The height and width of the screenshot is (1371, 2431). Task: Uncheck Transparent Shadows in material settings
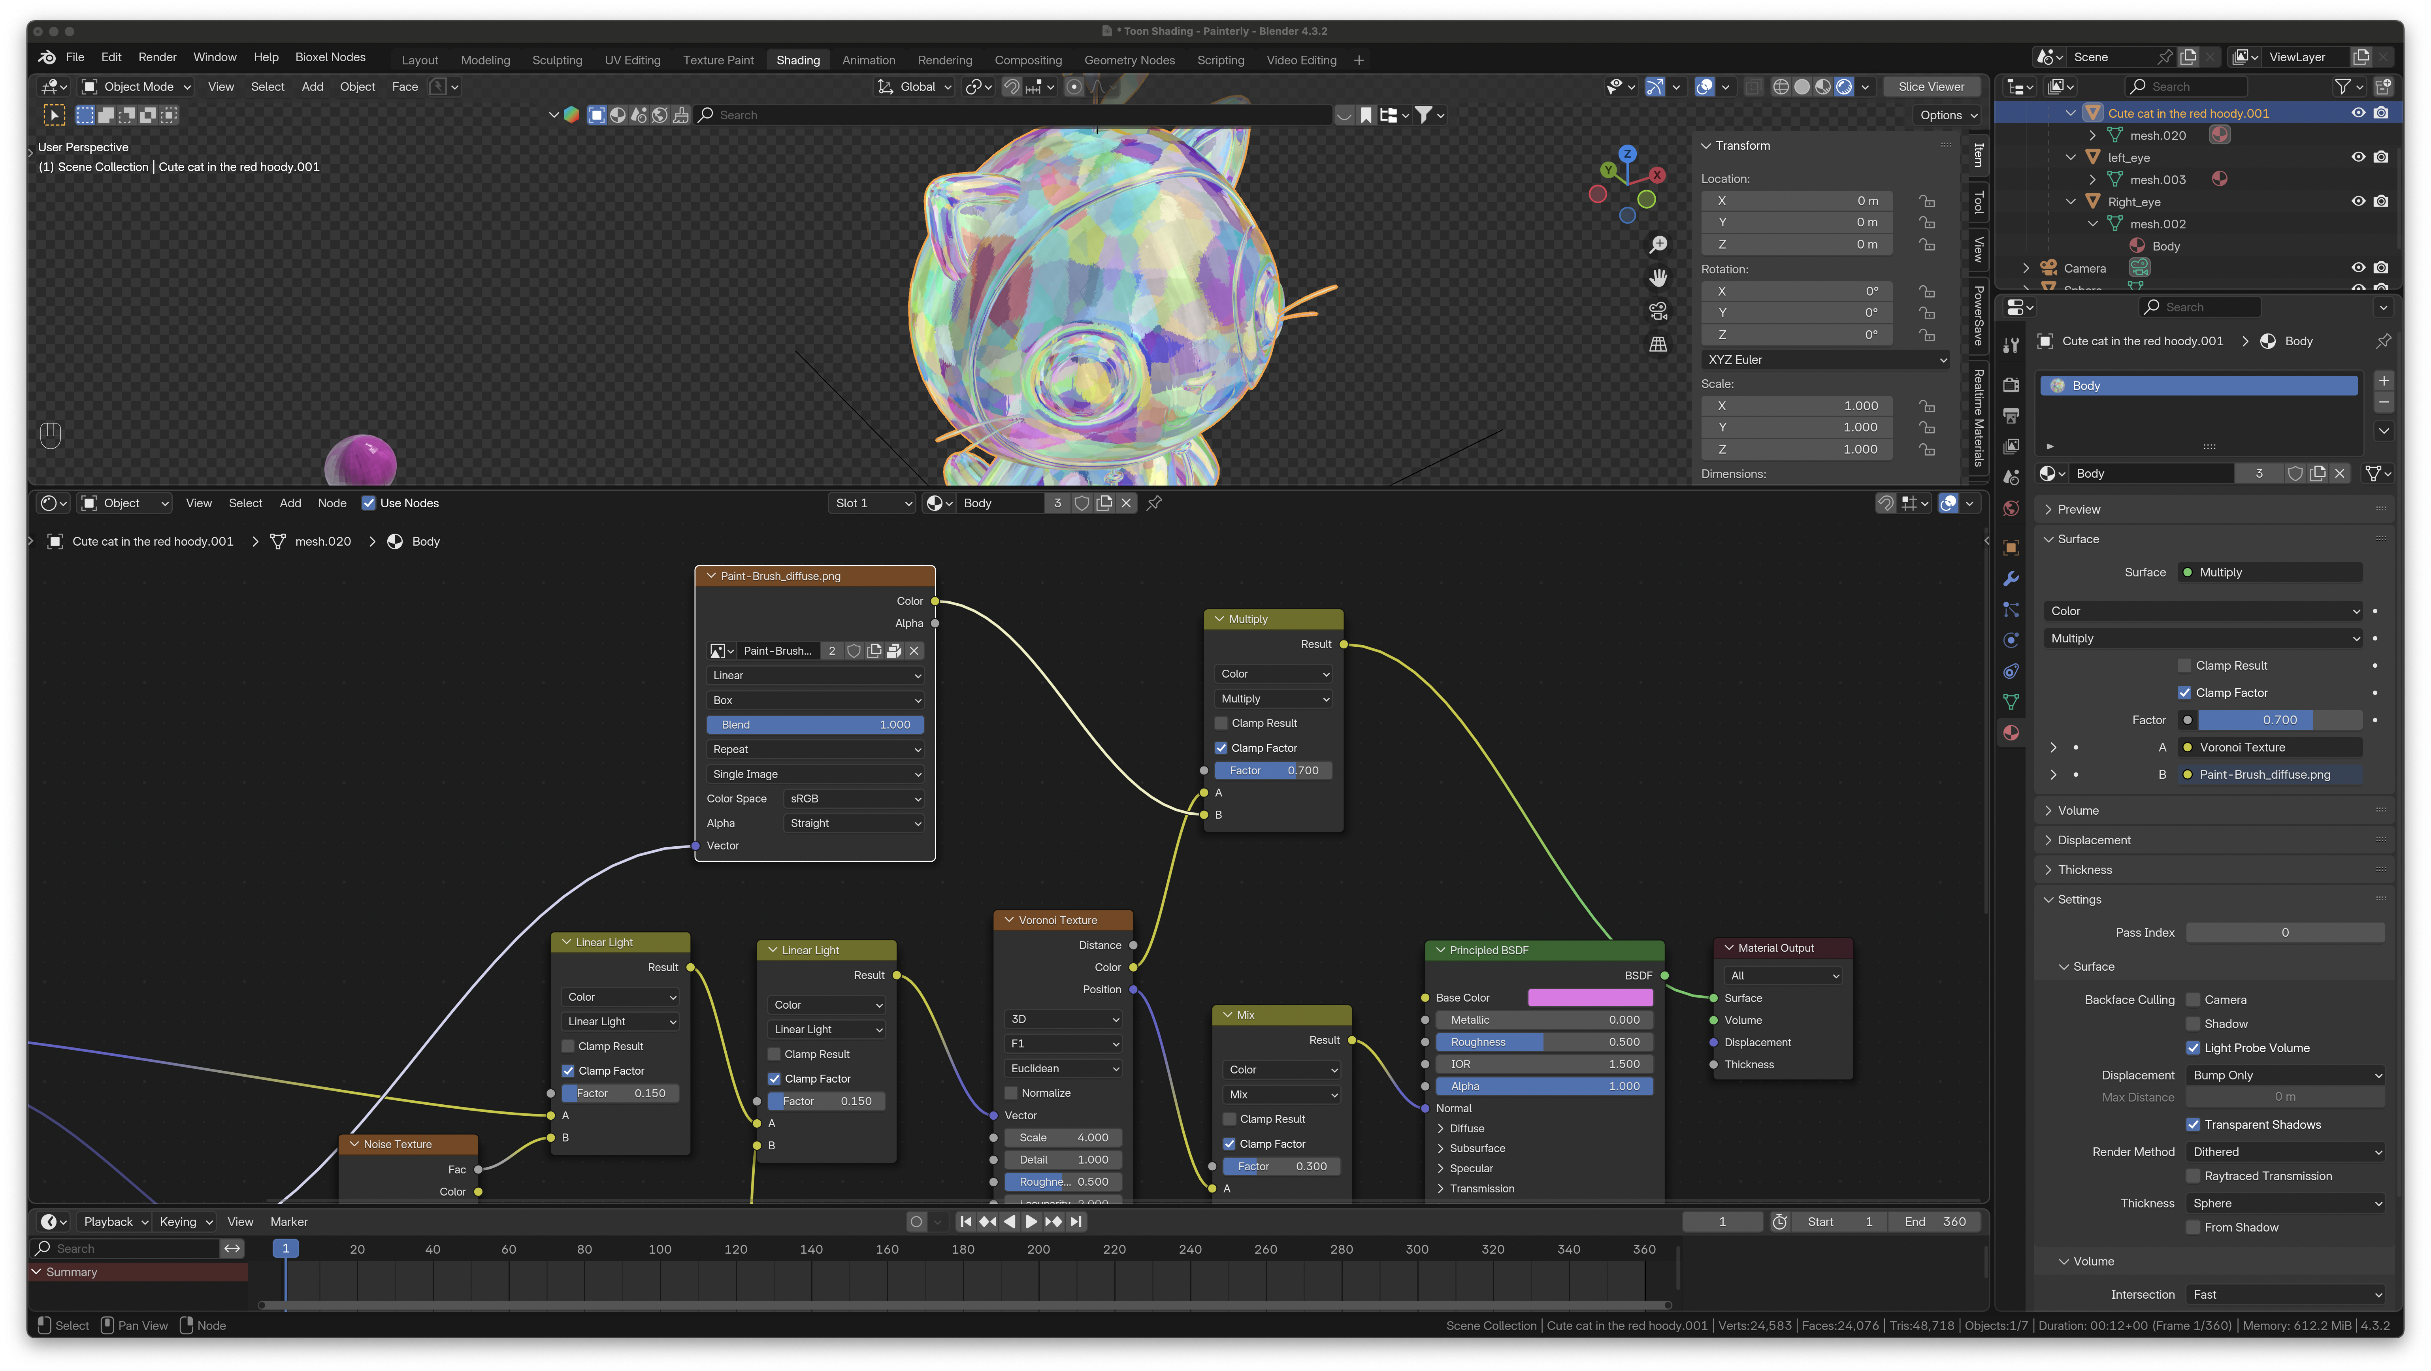2193,1125
